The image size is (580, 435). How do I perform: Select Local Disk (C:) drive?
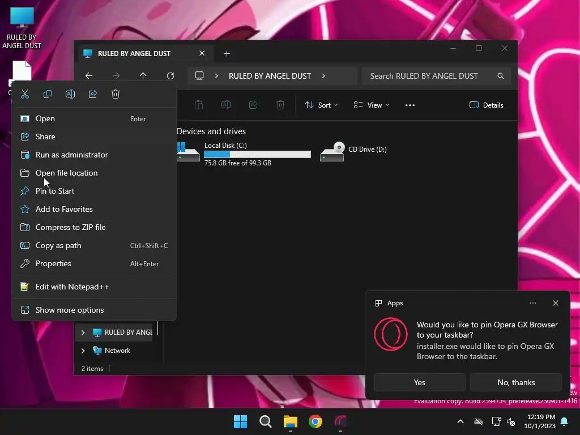[x=244, y=153]
